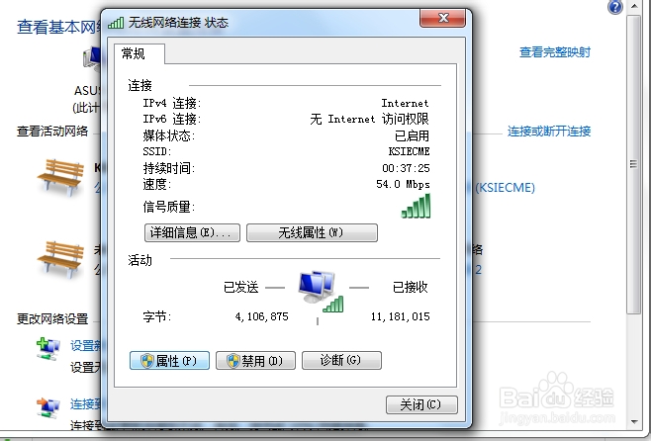Screen dimensions: 651x441
Task: Open 无线属性(W) wireless properties
Action: [x=312, y=232]
